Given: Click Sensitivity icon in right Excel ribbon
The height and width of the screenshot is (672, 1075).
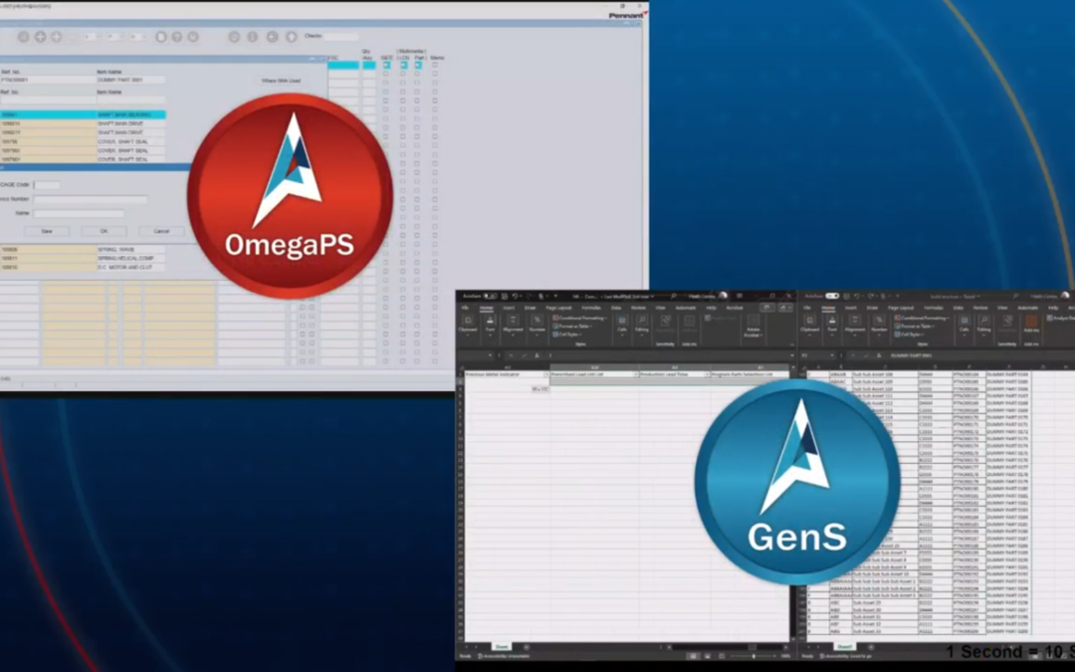Looking at the screenshot, I should coord(1007,323).
